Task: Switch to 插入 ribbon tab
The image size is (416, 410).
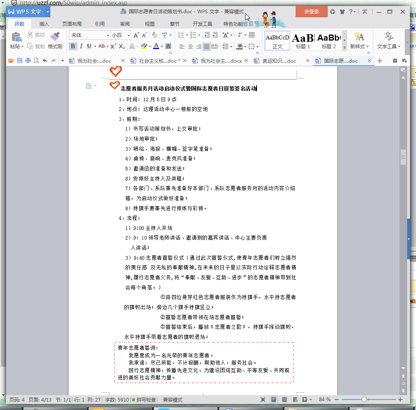Action: coord(44,24)
